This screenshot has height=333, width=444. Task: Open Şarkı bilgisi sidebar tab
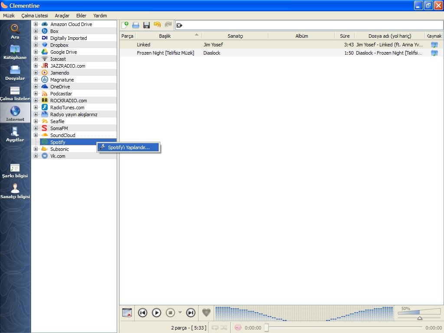click(x=15, y=171)
